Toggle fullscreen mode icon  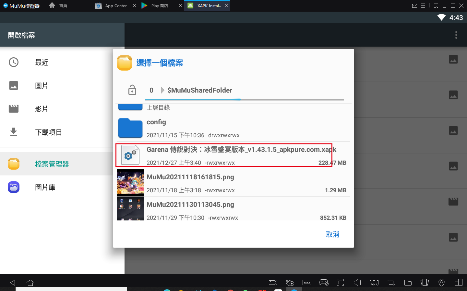point(340,283)
